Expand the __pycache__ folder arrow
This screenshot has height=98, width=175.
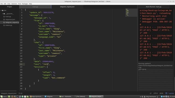2,14
